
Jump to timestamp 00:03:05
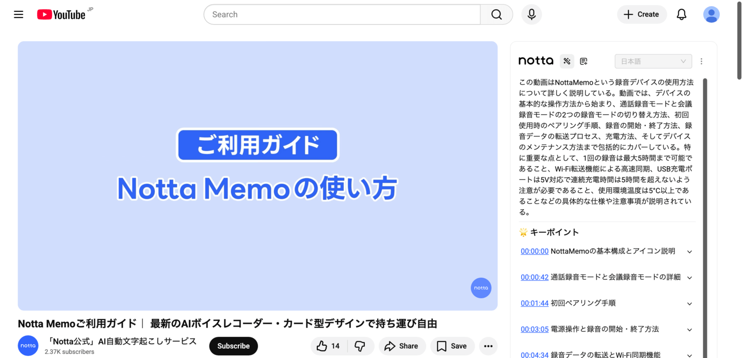pyautogui.click(x=535, y=329)
